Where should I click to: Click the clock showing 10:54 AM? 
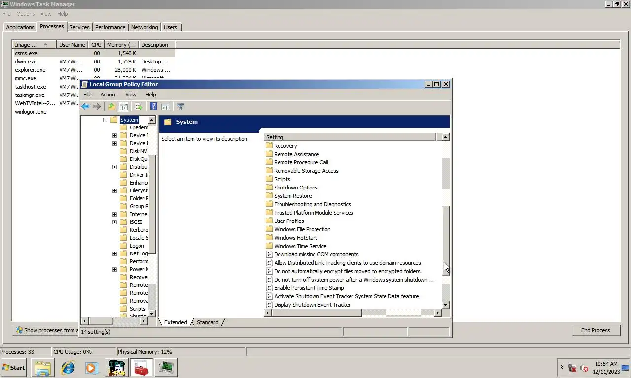tap(606, 364)
